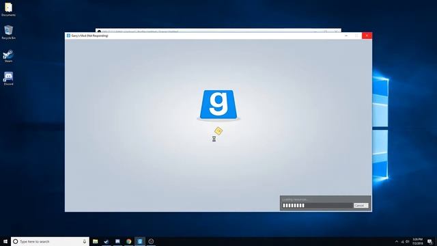Open Google Chrome from the taskbar

(129, 241)
